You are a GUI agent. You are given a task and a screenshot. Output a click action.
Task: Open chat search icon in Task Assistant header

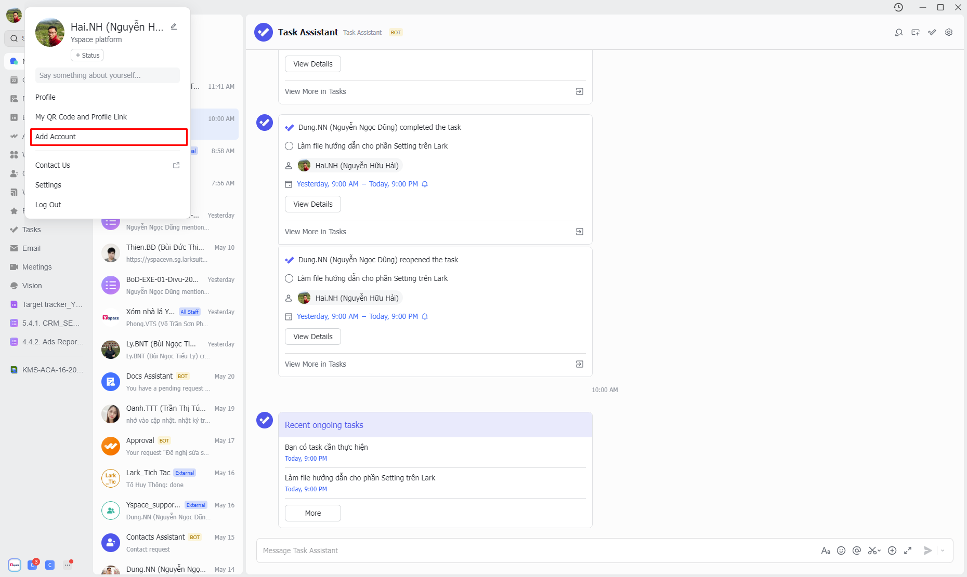click(899, 32)
